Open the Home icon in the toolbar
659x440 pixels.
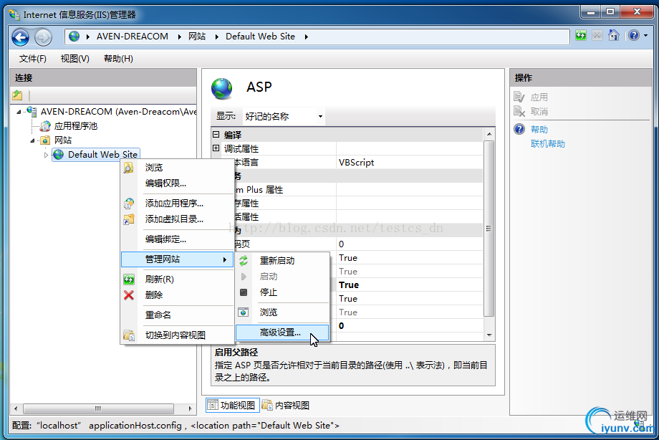(614, 35)
